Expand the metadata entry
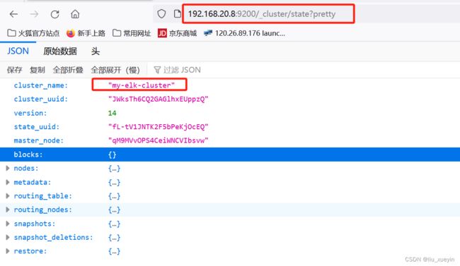 [x=8, y=182]
